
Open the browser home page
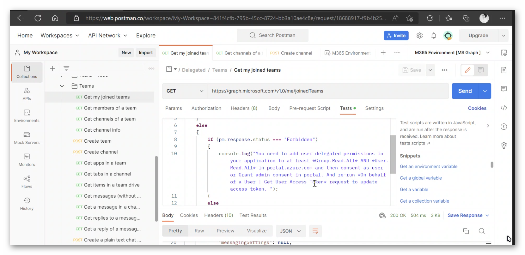tap(55, 18)
